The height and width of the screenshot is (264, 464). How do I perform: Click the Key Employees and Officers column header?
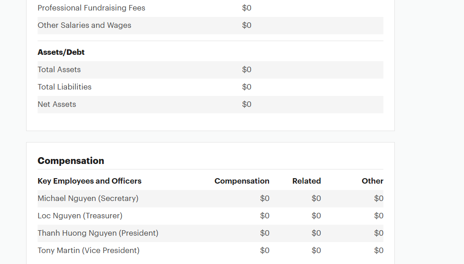(89, 181)
